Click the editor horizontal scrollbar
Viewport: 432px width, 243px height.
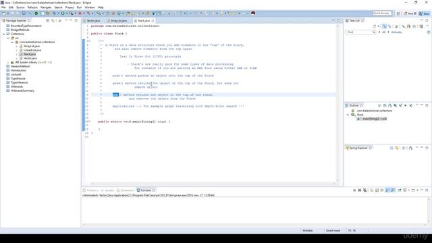213,184
